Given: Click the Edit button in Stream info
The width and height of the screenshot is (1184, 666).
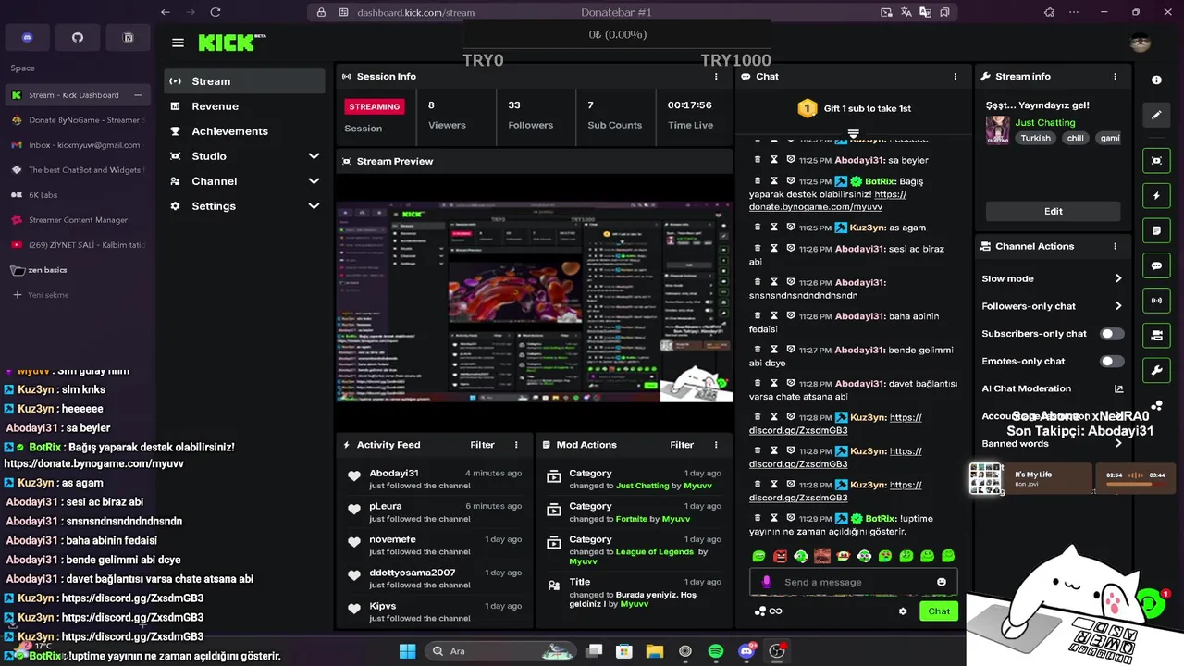Looking at the screenshot, I should tap(1053, 211).
